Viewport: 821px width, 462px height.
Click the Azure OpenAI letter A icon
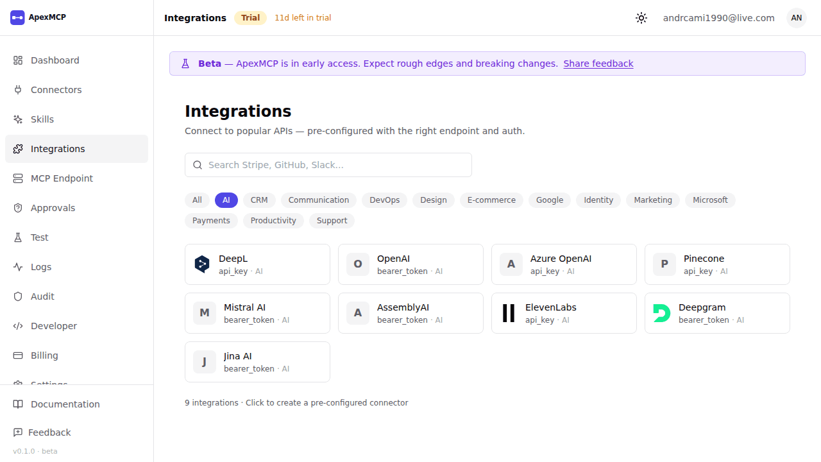[511, 264]
